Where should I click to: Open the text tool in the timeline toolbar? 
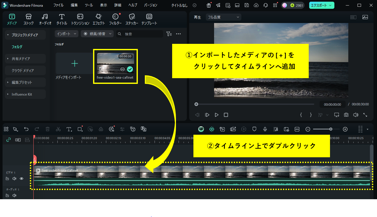(69, 129)
